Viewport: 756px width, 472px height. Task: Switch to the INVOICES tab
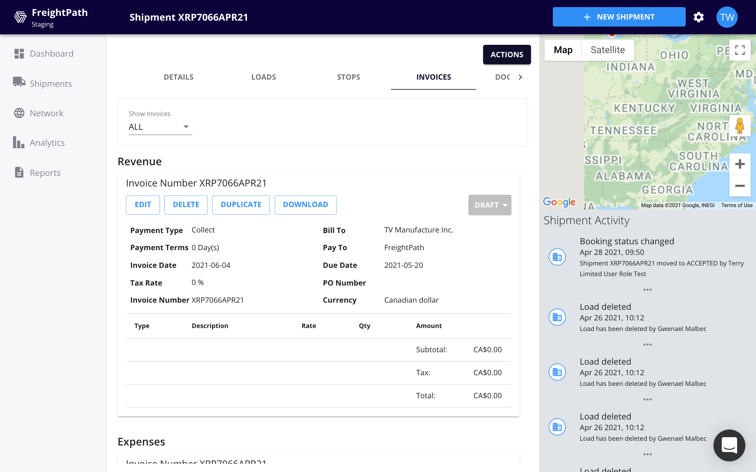coord(434,77)
